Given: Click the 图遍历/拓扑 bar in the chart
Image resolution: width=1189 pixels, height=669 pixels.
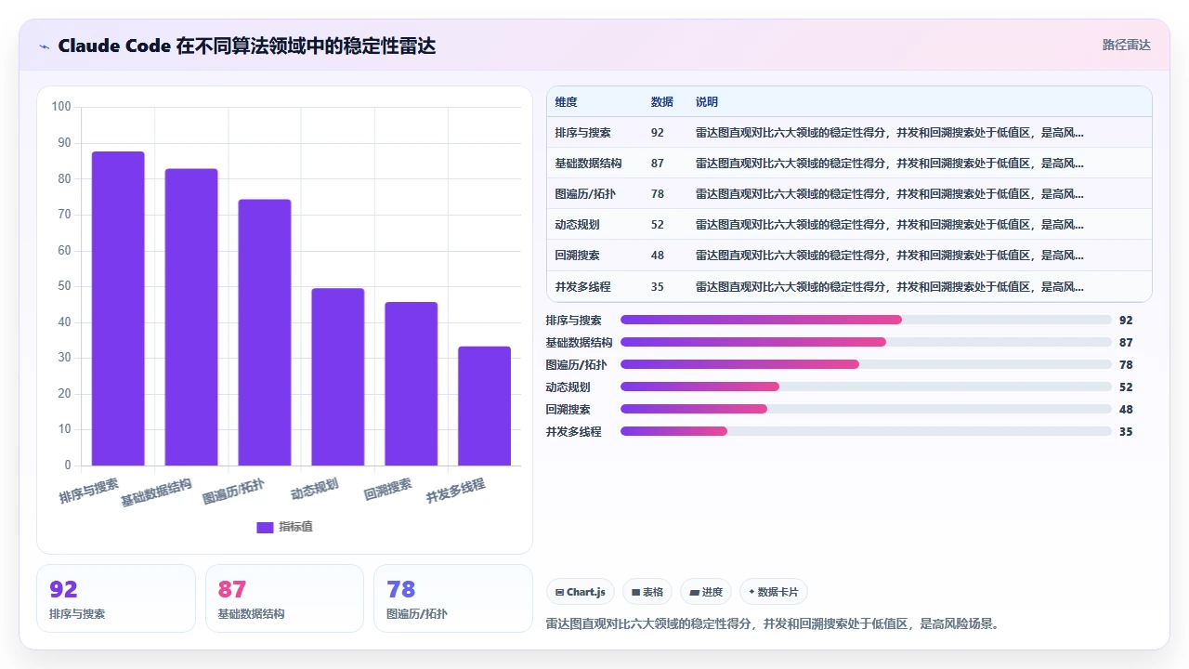Looking at the screenshot, I should tap(265, 333).
